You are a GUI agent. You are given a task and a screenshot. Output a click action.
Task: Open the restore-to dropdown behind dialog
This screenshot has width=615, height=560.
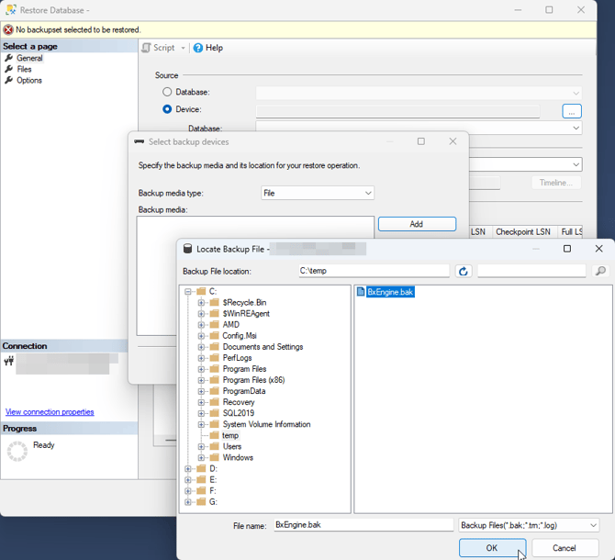(x=576, y=164)
